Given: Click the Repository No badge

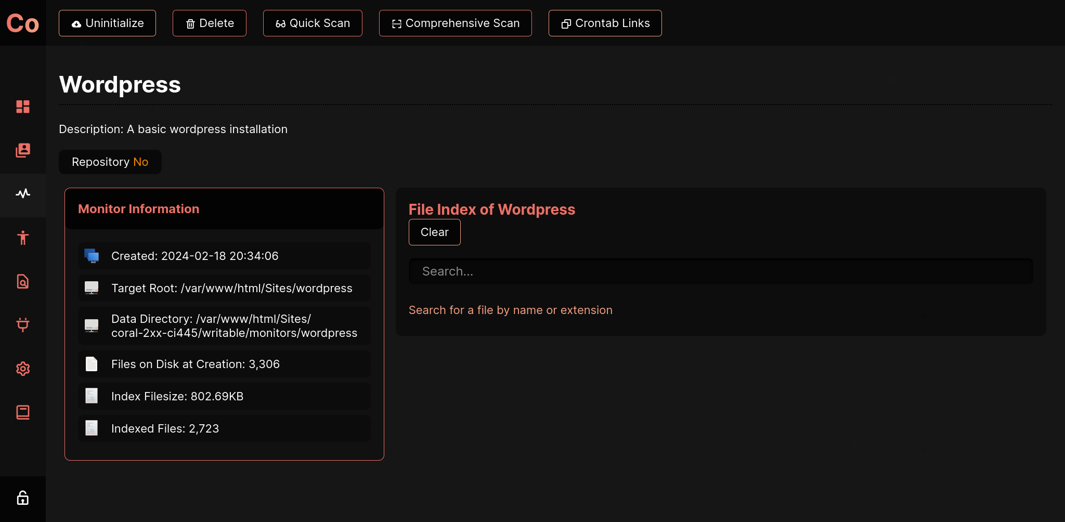Looking at the screenshot, I should click(110, 162).
